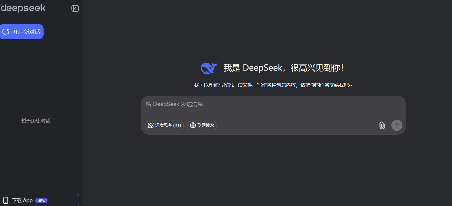452x206 pixels.
Task: Click the NEW badge beside 下载 App
Action: pos(41,201)
